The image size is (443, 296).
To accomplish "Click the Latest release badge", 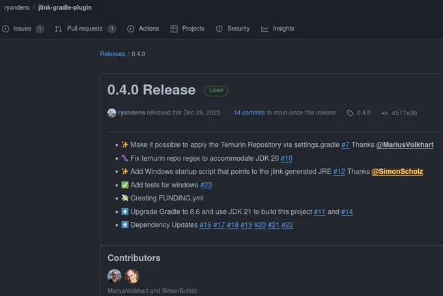I will (x=216, y=90).
